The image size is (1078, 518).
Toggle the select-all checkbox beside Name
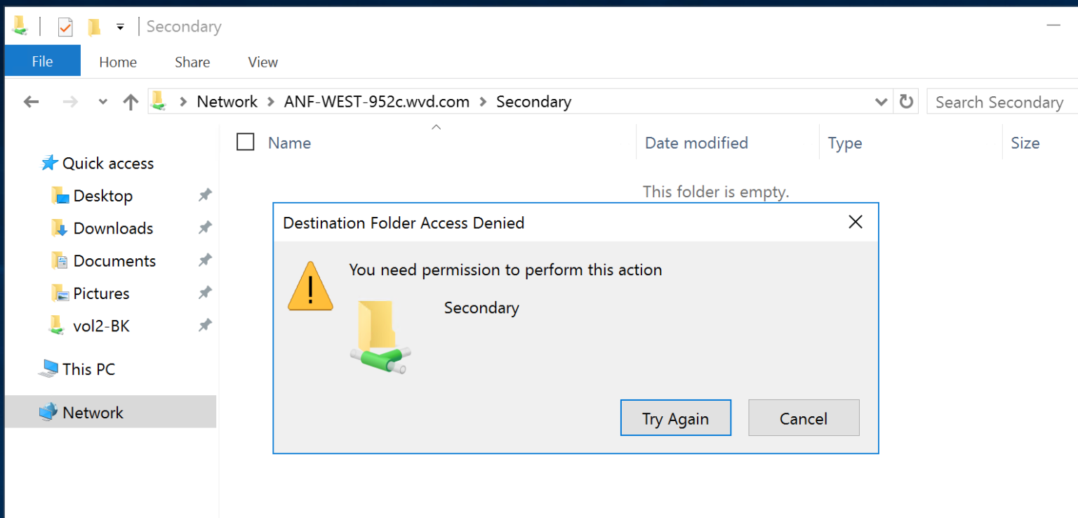click(245, 142)
